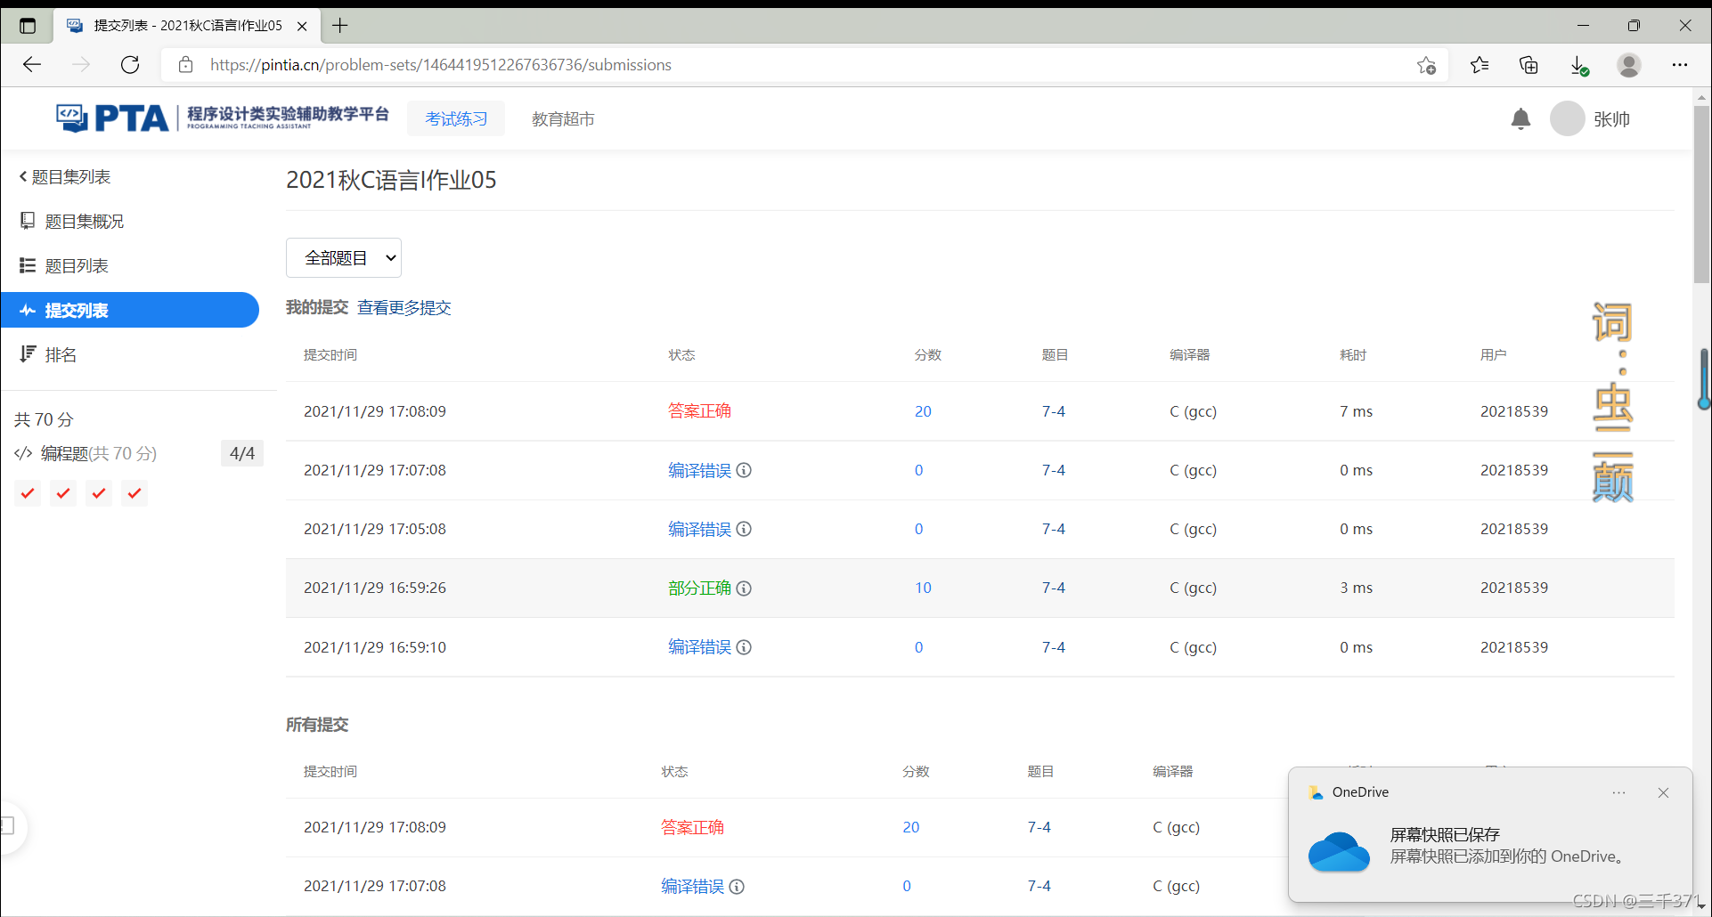The height and width of the screenshot is (917, 1712).
Task: Click first red checkmark under 编程题
Action: (x=28, y=493)
